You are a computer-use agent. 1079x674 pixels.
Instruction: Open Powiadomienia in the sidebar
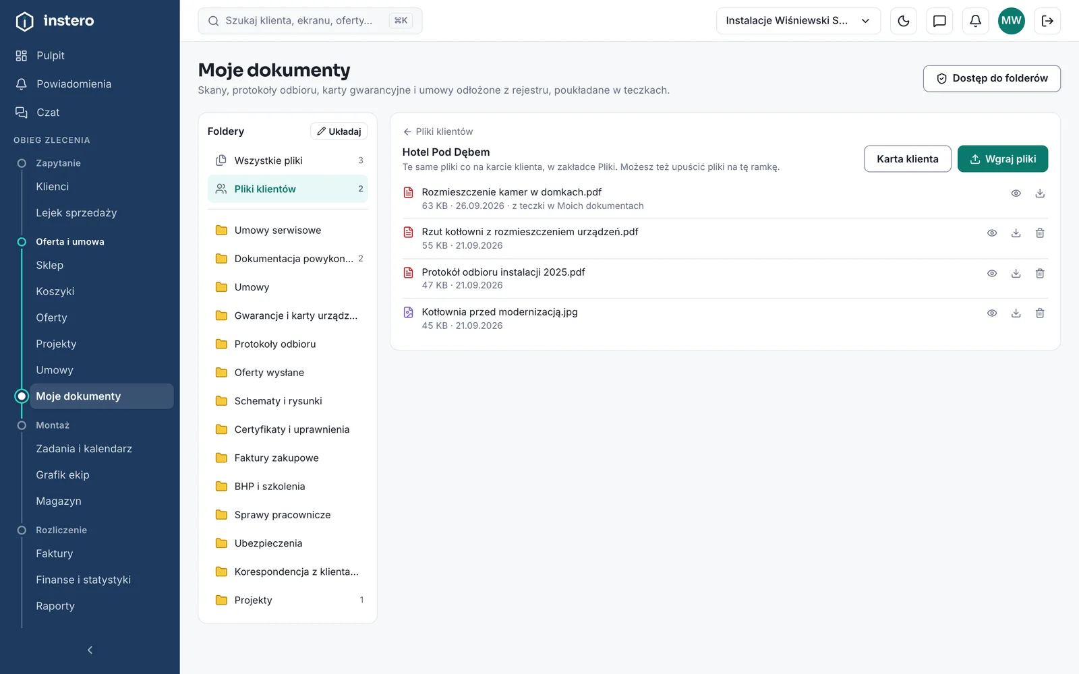click(74, 84)
